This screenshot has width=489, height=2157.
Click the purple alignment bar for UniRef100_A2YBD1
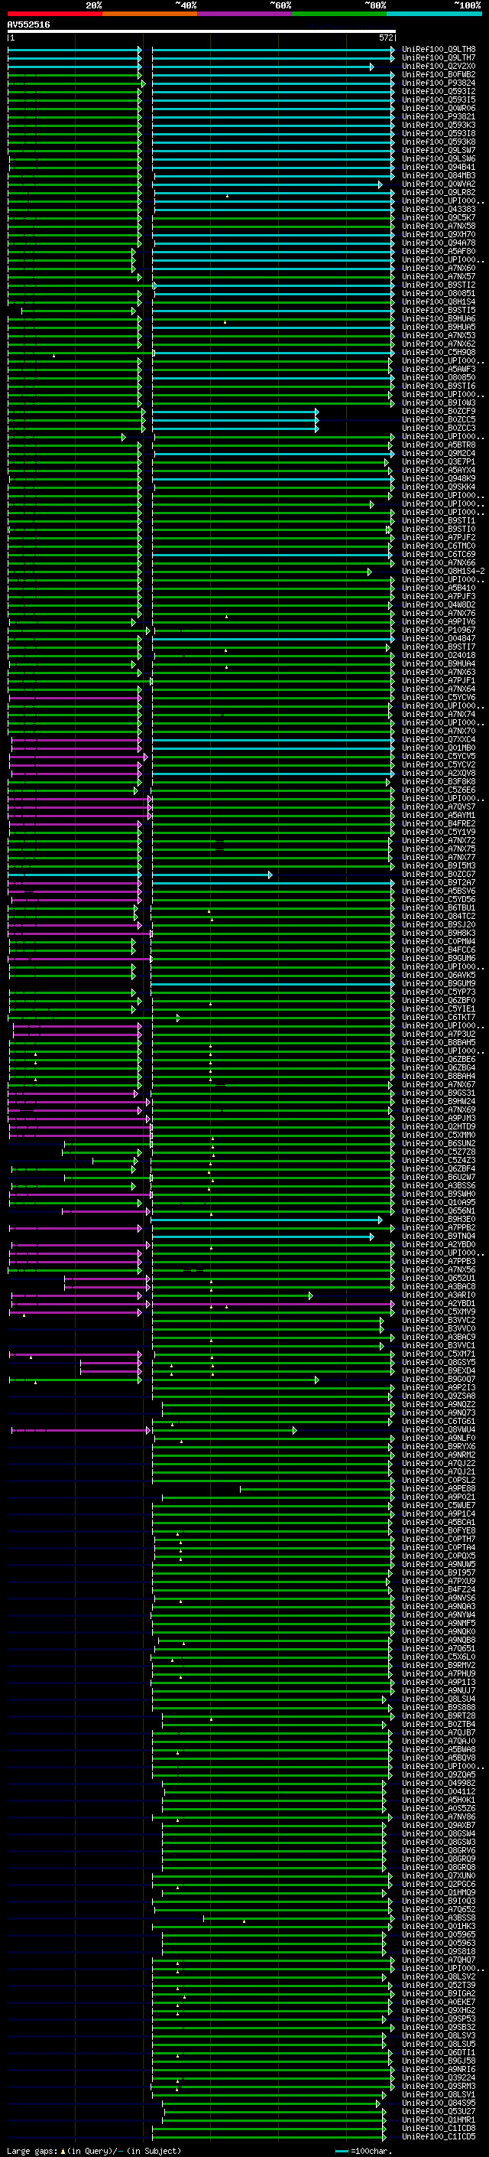(x=274, y=1304)
